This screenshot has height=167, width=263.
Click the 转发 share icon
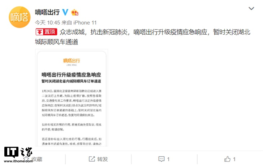92,159
